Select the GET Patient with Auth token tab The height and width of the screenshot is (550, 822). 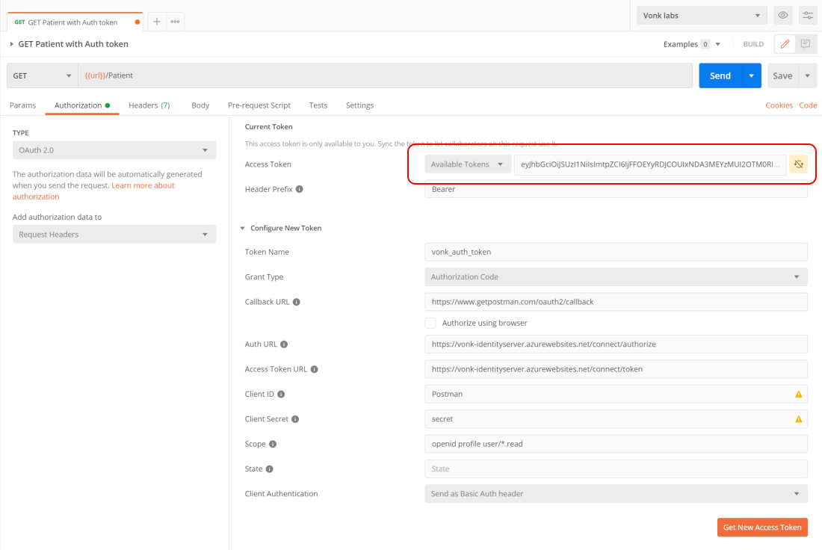[x=73, y=22]
